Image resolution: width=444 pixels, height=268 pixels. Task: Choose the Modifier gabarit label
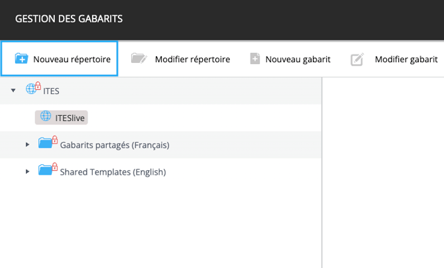[x=406, y=60]
